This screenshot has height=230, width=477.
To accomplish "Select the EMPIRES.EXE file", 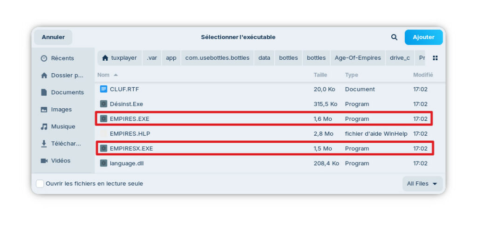I will (129, 119).
